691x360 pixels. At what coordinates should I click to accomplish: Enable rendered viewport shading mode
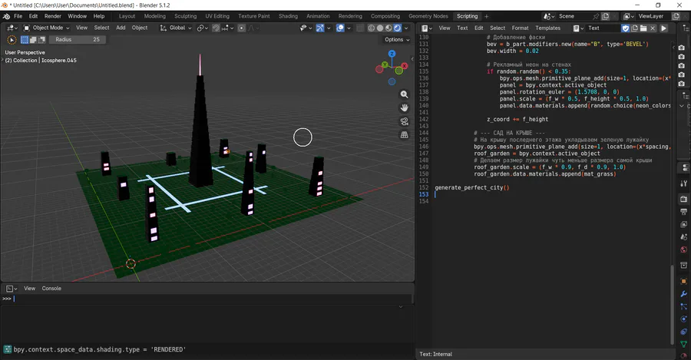coord(398,28)
